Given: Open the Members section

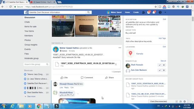Looking at the screenshot, I should click(x=28, y=36).
